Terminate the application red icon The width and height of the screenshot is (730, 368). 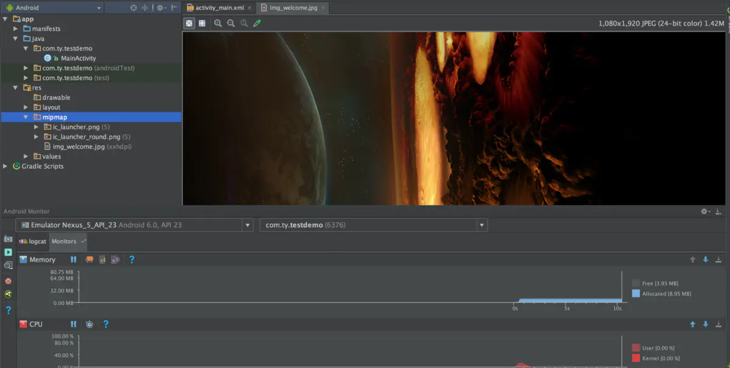8,281
